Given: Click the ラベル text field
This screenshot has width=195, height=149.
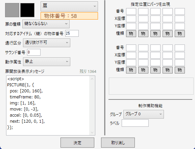Looking at the screenshot, I should pos(135,123).
